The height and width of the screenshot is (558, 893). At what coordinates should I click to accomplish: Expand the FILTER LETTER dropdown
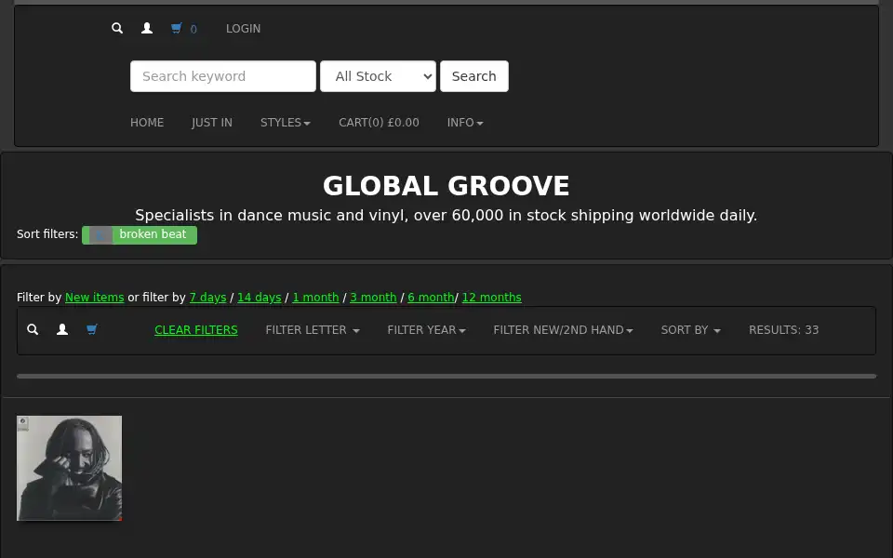(313, 330)
